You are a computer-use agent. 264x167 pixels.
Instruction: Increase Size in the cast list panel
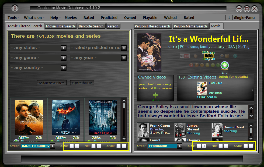[x=204, y=146]
